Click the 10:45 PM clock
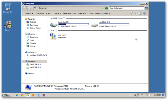The height and width of the screenshot is (100, 168). [157, 95]
